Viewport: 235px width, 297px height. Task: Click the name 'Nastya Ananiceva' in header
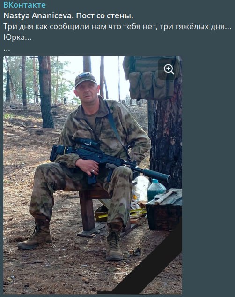(x=37, y=16)
